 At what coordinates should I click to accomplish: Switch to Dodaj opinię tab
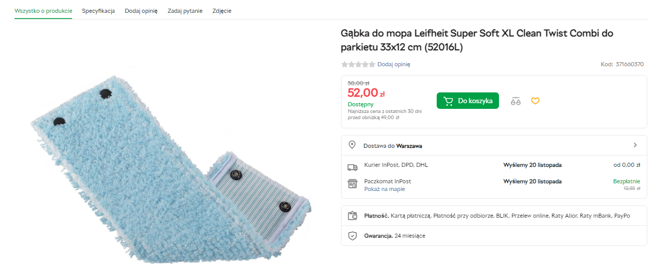[x=141, y=11]
